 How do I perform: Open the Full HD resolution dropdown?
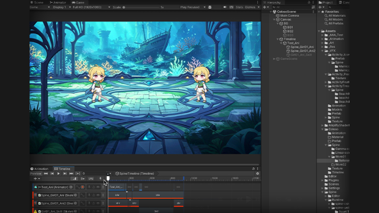[x=92, y=7]
